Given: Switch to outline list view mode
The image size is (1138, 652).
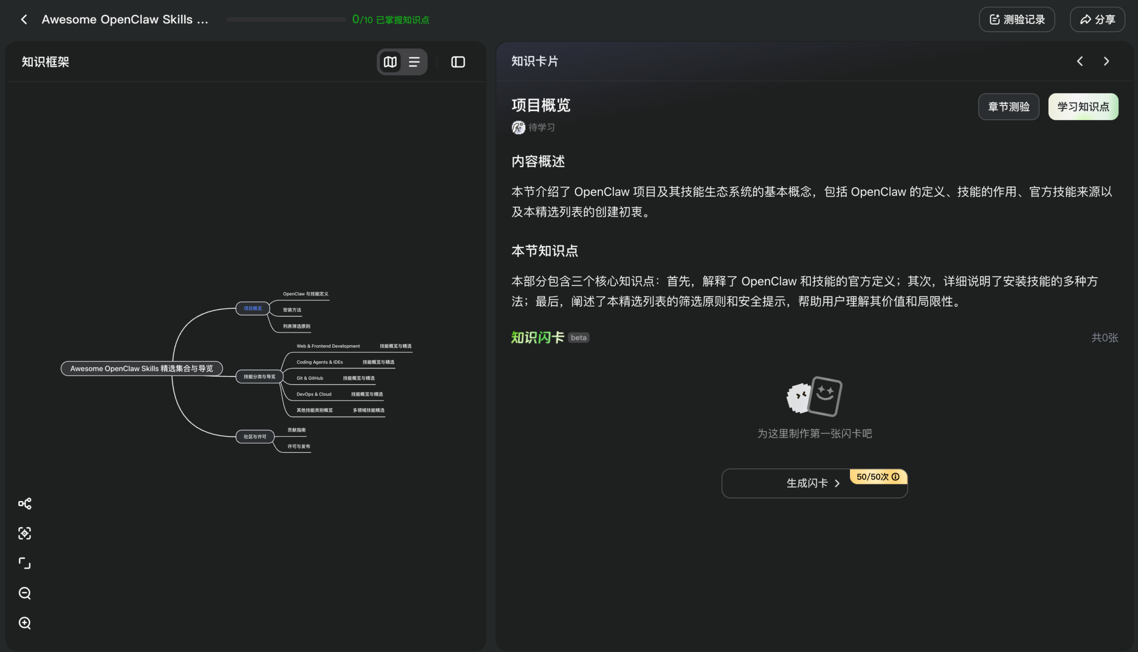Looking at the screenshot, I should click(x=415, y=62).
